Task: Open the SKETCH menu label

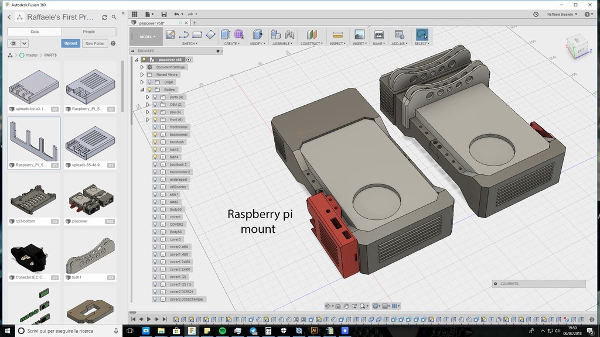Action: [x=190, y=43]
